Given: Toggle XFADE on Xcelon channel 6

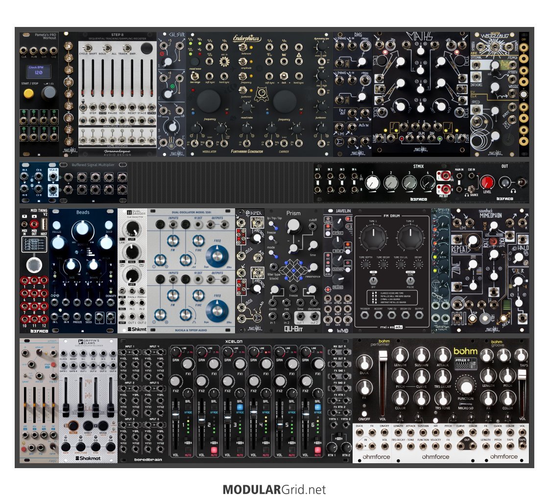Looking at the screenshot, I should [x=317, y=407].
